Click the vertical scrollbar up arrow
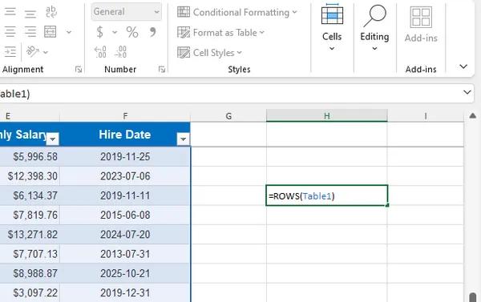481x302 pixels. (473, 116)
